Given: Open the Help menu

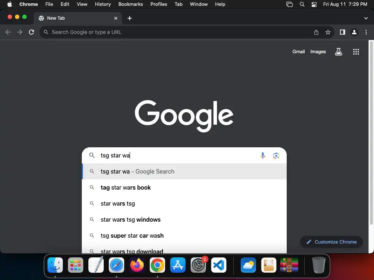Looking at the screenshot, I should [220, 4].
